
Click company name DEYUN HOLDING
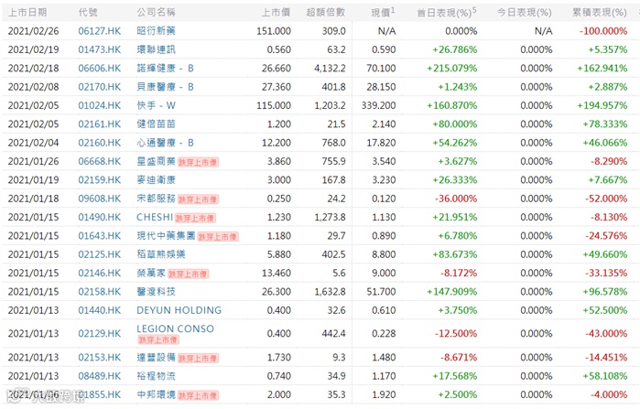point(179,310)
